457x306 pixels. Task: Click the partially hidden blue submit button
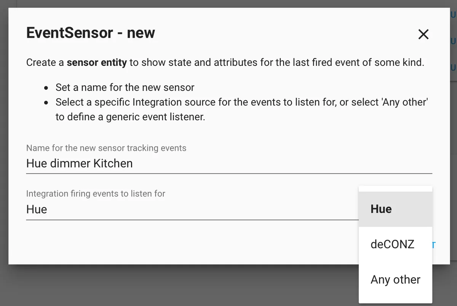pyautogui.click(x=434, y=244)
